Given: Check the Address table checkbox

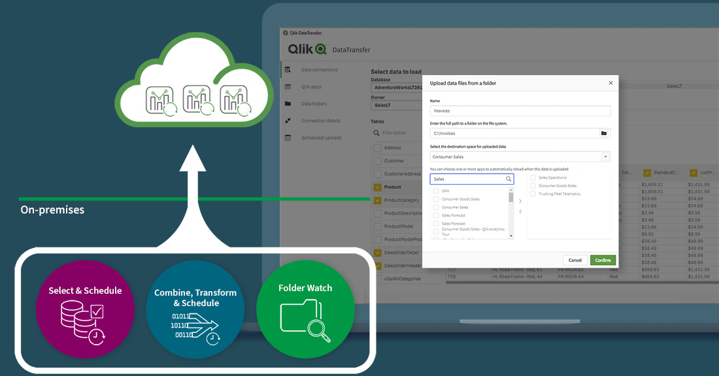Looking at the screenshot, I should click(x=377, y=148).
